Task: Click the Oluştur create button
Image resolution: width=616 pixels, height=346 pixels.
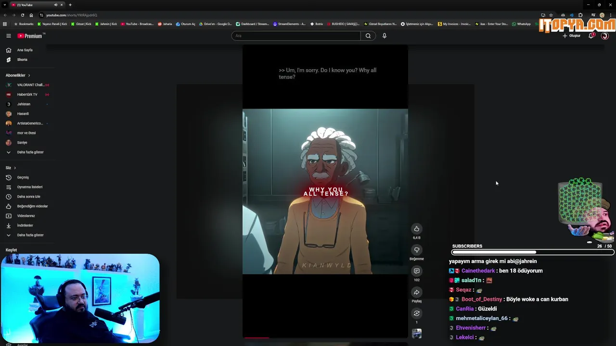Action: [571, 36]
